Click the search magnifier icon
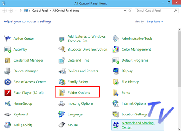Image resolution: width=181 pixels, height=131 pixels. click(176, 11)
